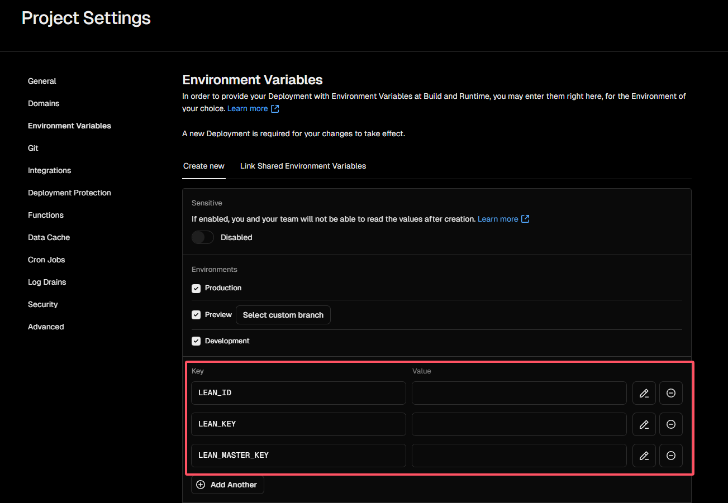The height and width of the screenshot is (503, 728).
Task: Enable the Sensitive toggle switch
Action: click(202, 237)
